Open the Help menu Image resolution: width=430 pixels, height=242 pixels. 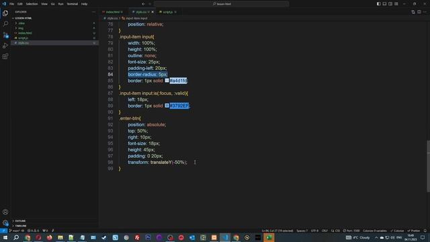pyautogui.click(x=84, y=4)
